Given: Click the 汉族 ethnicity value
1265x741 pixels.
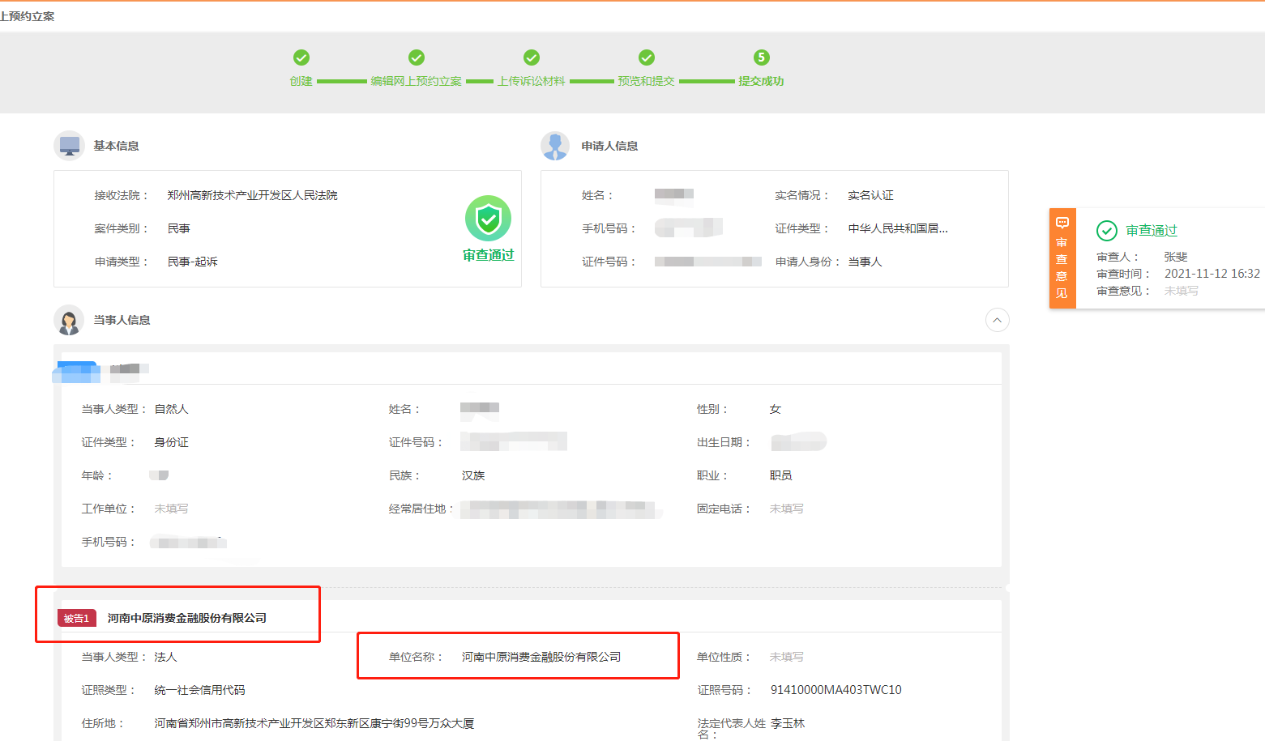Looking at the screenshot, I should pyautogui.click(x=473, y=475).
